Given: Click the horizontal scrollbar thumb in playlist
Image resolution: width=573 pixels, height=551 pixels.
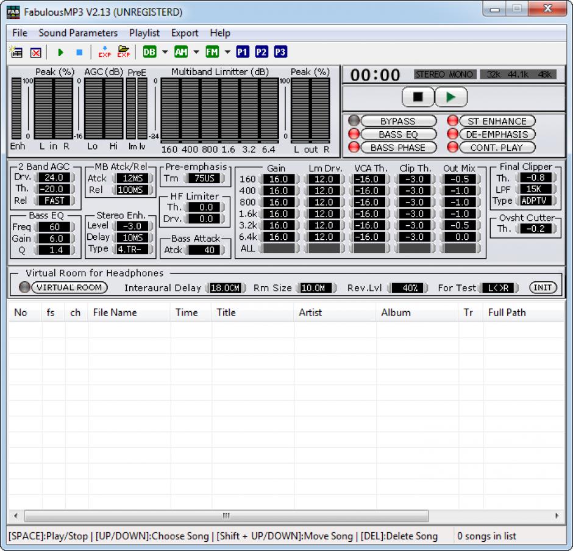Looking at the screenshot, I should [226, 516].
